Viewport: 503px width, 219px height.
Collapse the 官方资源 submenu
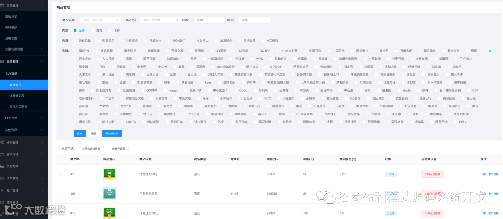click(42, 73)
